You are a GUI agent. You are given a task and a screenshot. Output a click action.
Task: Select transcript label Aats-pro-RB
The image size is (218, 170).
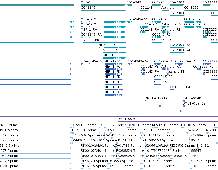pyautogui.click(x=171, y=30)
